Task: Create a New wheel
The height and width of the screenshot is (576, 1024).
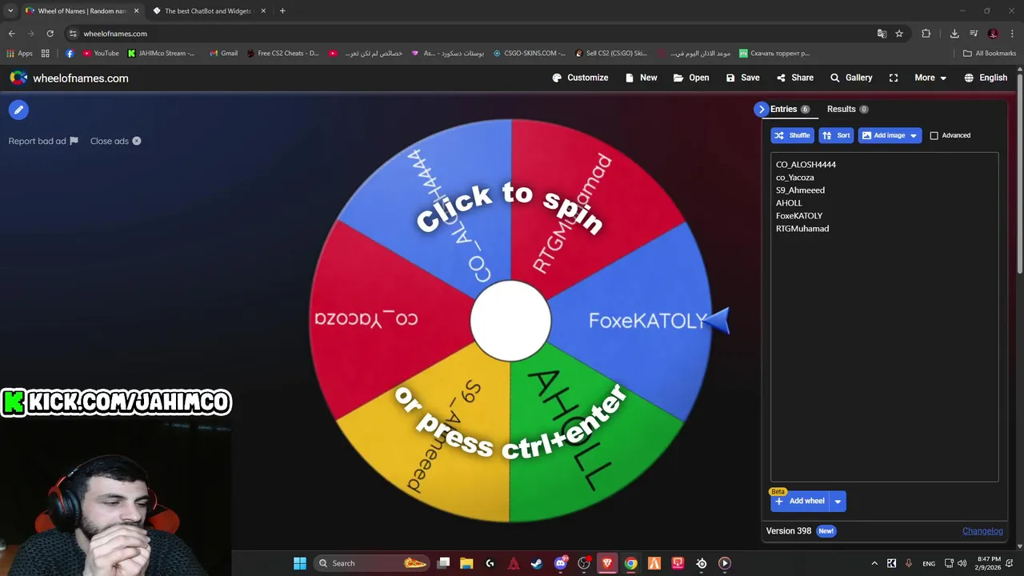Action: point(642,78)
